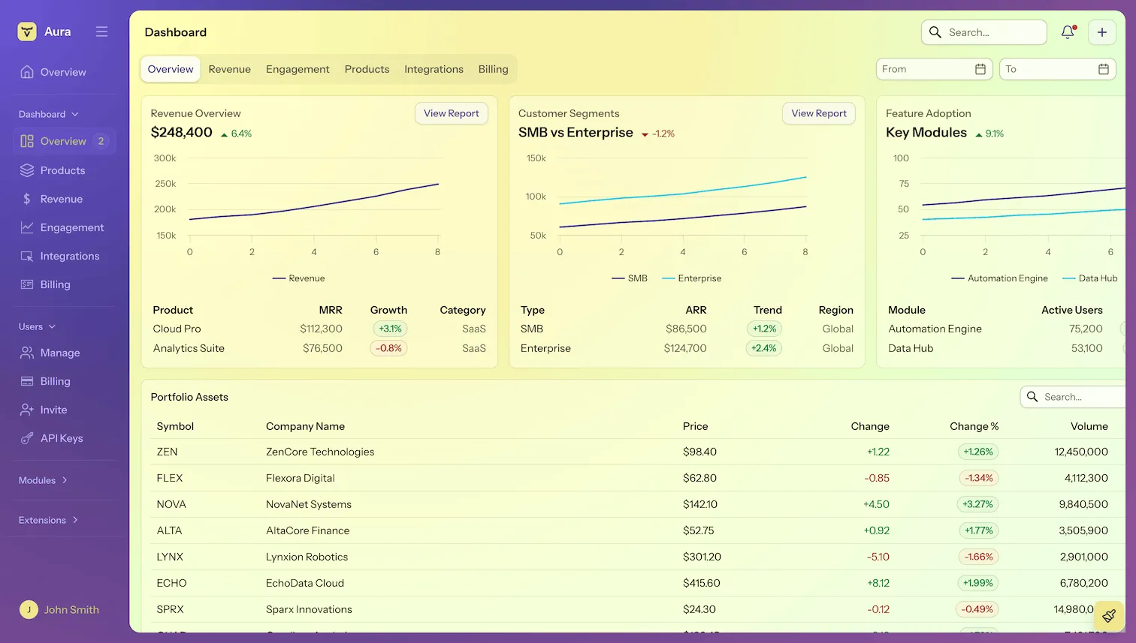Click Sparx Innovations in the table
Screen dimensions: 1136x643
[x=309, y=609]
